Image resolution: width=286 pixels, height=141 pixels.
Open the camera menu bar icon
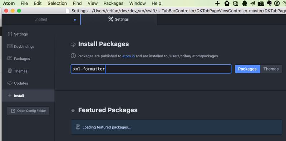point(261,4)
